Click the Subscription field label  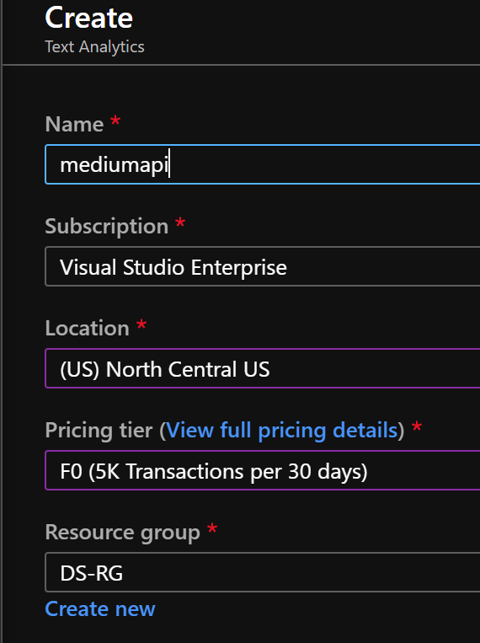coord(107,227)
